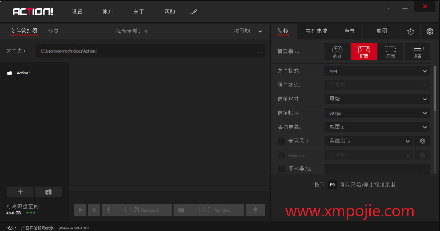The width and height of the screenshot is (440, 231).
Task: Close the Action! window
Action: 425,6
